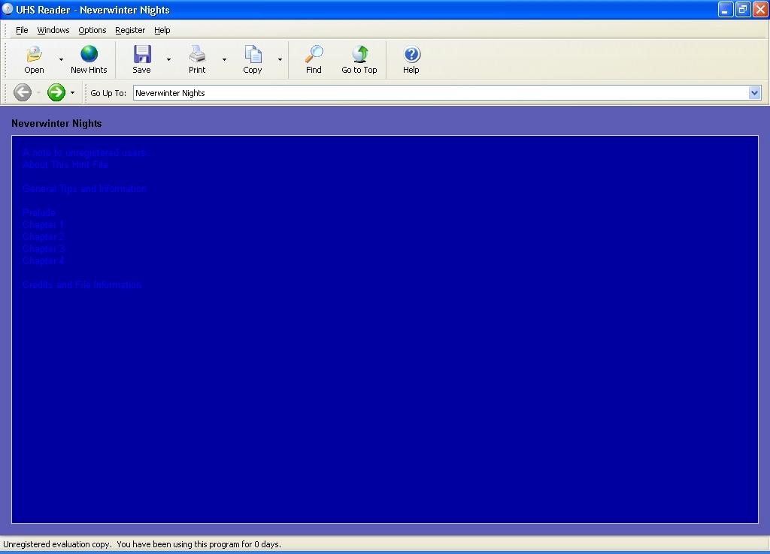Click the Go to Top icon

pos(359,55)
